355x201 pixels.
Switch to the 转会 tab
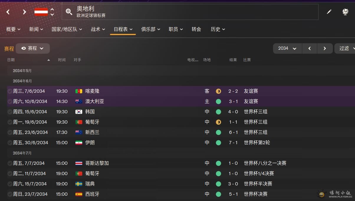tap(196, 29)
